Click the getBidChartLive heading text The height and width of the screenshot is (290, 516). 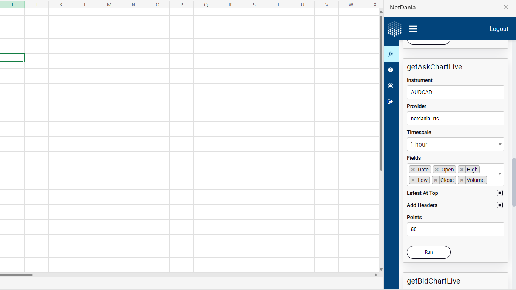tap(434, 281)
